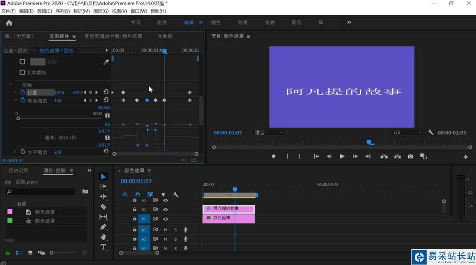Image resolution: width=476 pixels, height=265 pixels.
Task: Select the Track Select Forward tool
Action: pos(103,186)
